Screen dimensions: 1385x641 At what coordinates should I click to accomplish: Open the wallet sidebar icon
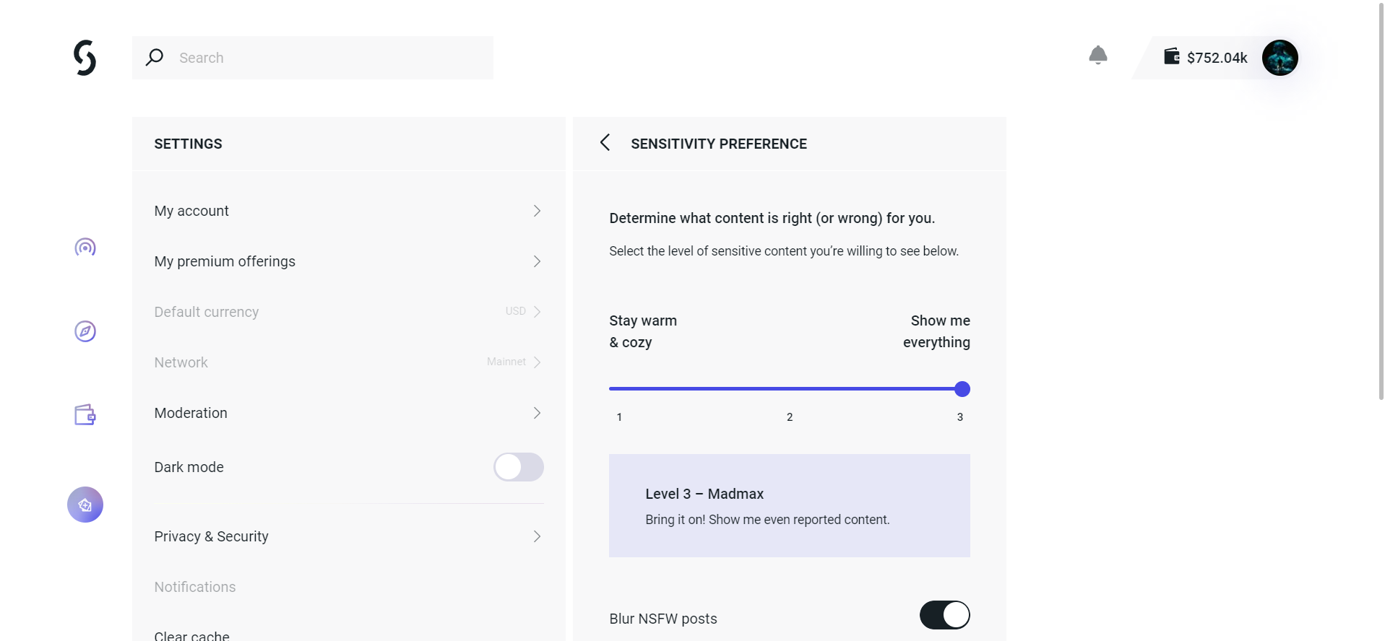85,414
